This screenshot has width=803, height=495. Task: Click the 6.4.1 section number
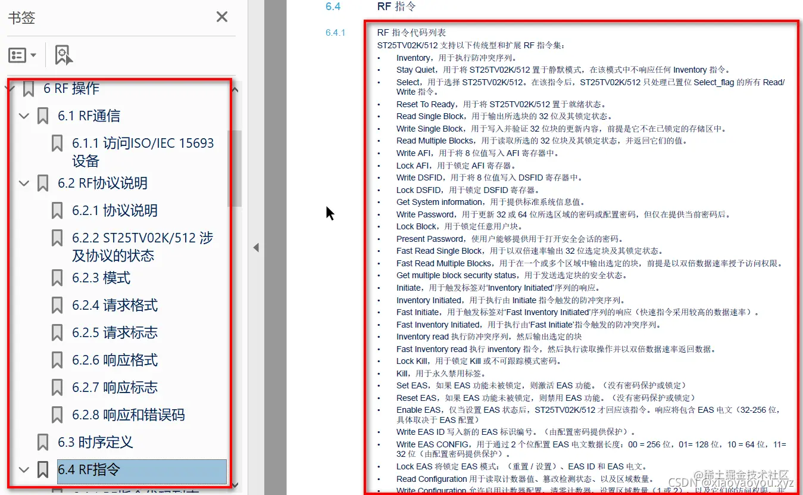(x=335, y=33)
